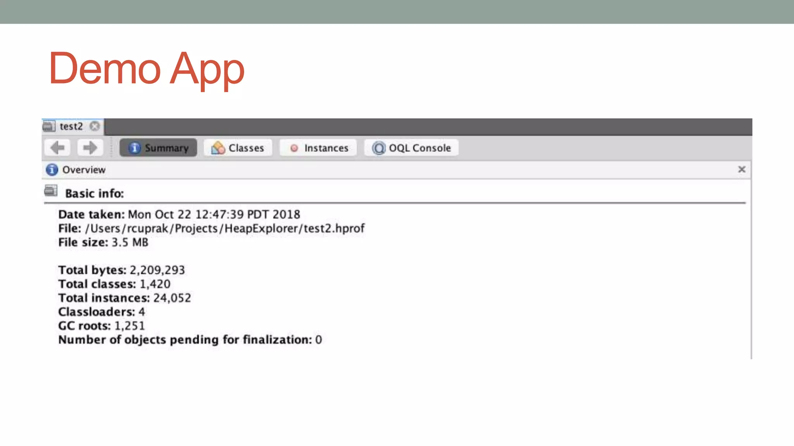Screen dimensions: 794x446
Task: Switch to the Summary view
Action: tap(158, 148)
